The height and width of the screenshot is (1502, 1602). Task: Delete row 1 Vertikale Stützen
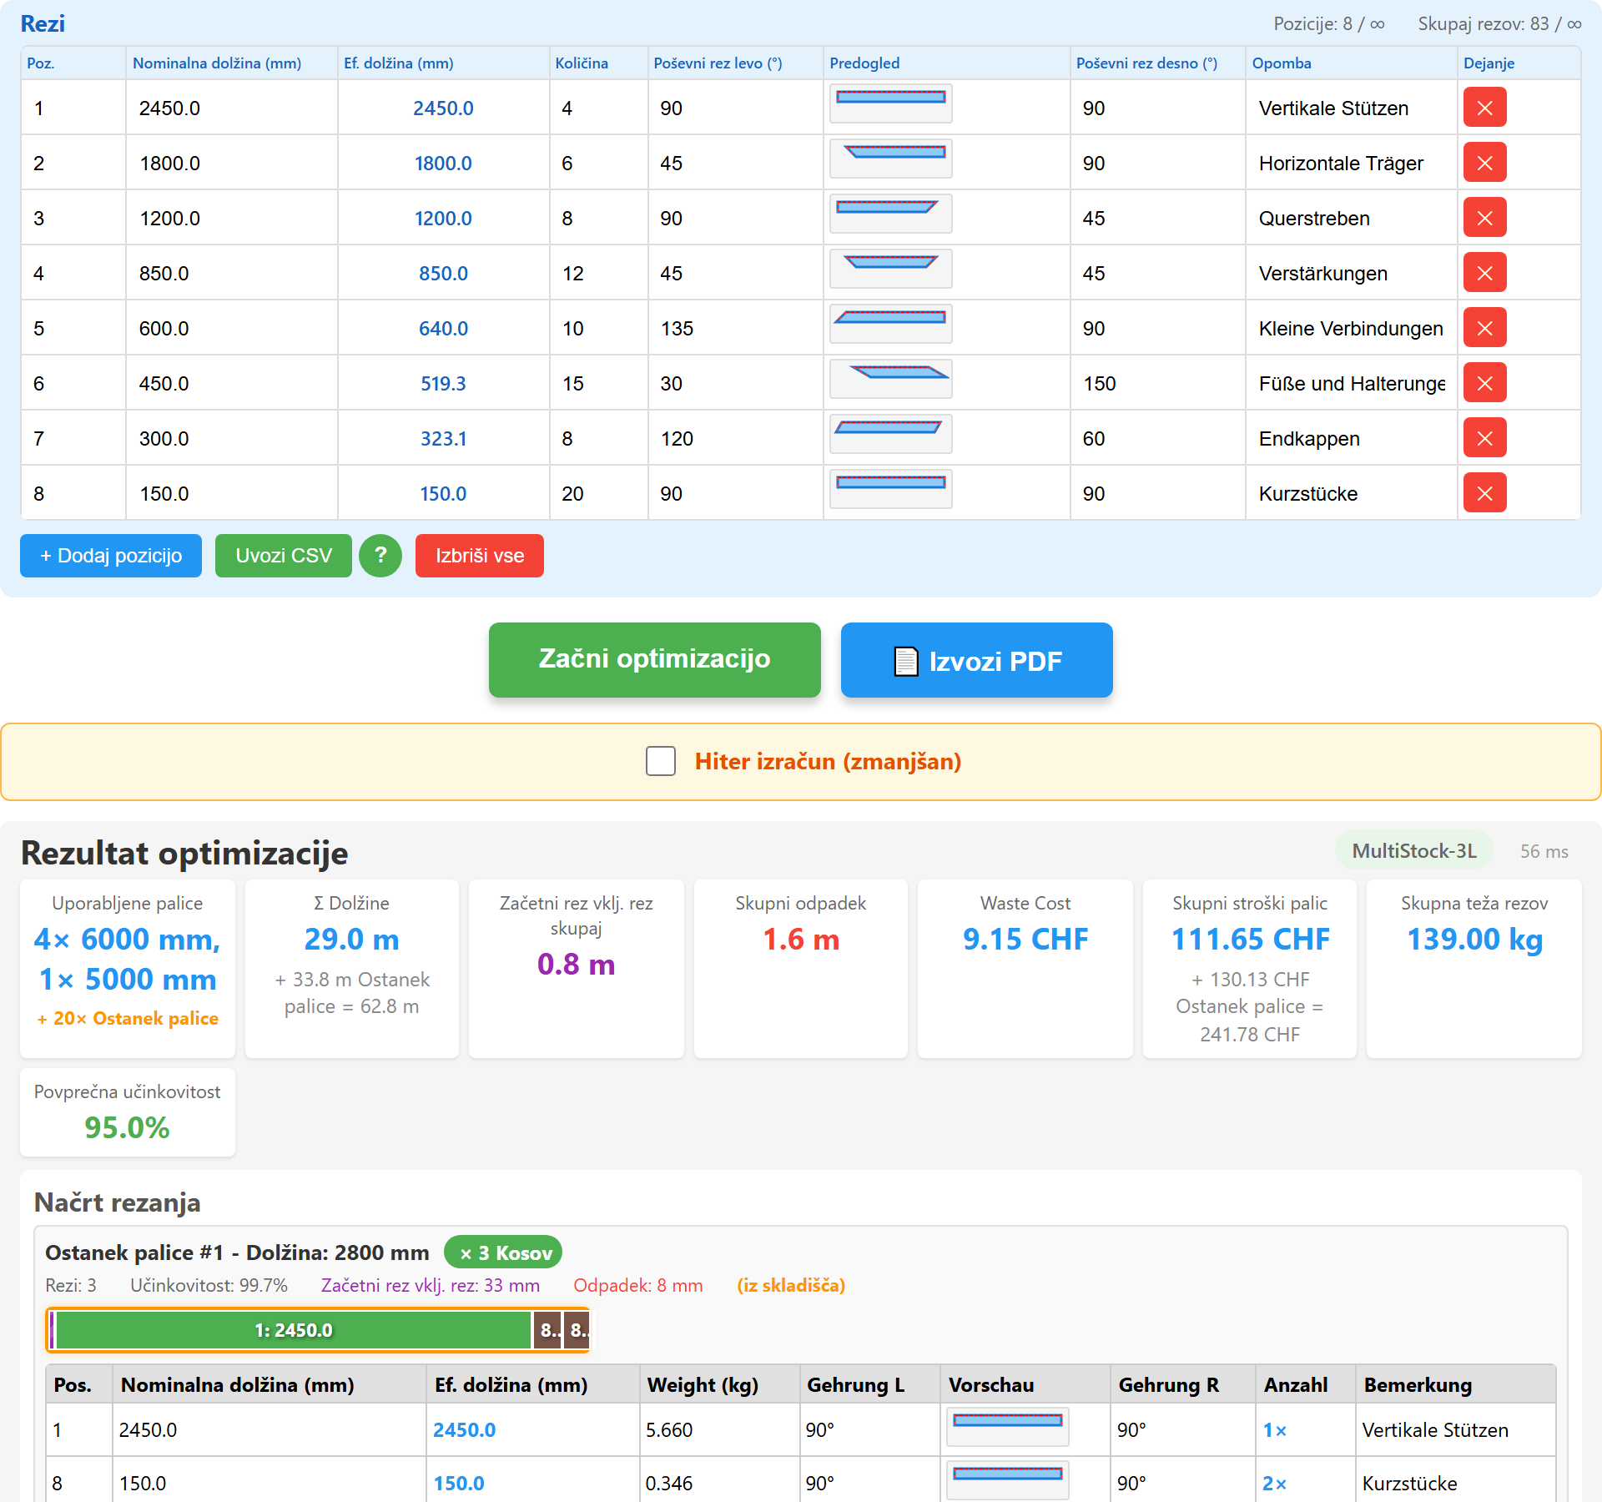(1484, 108)
